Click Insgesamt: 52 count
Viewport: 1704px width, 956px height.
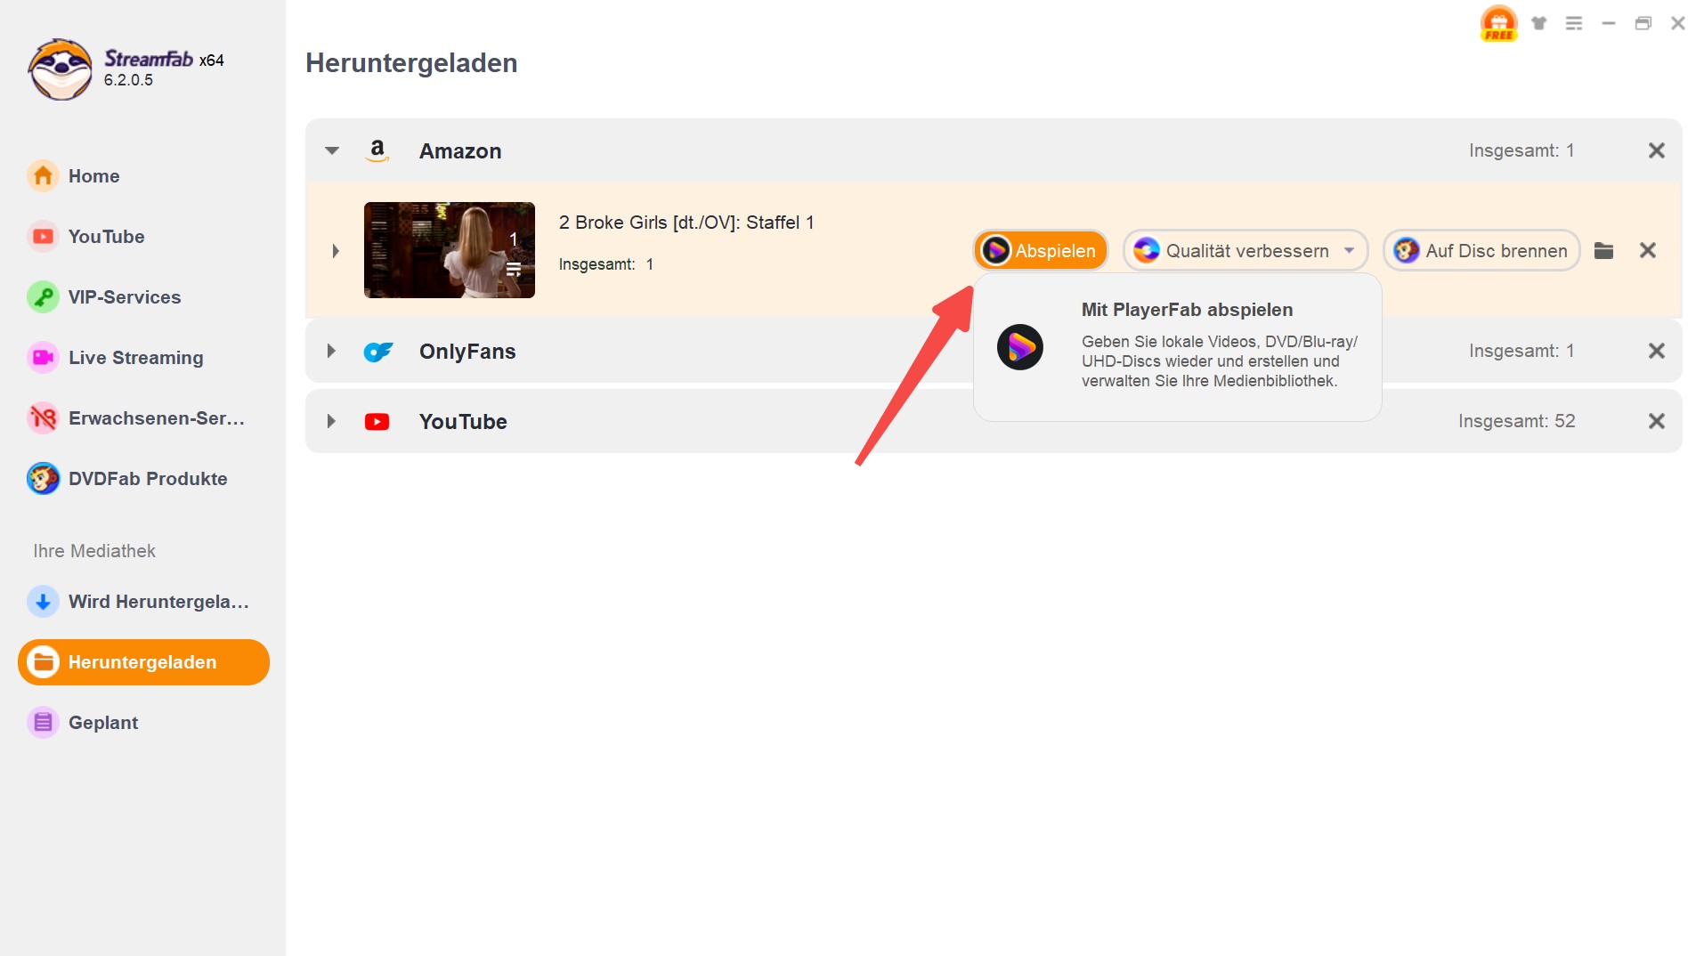click(x=1517, y=421)
